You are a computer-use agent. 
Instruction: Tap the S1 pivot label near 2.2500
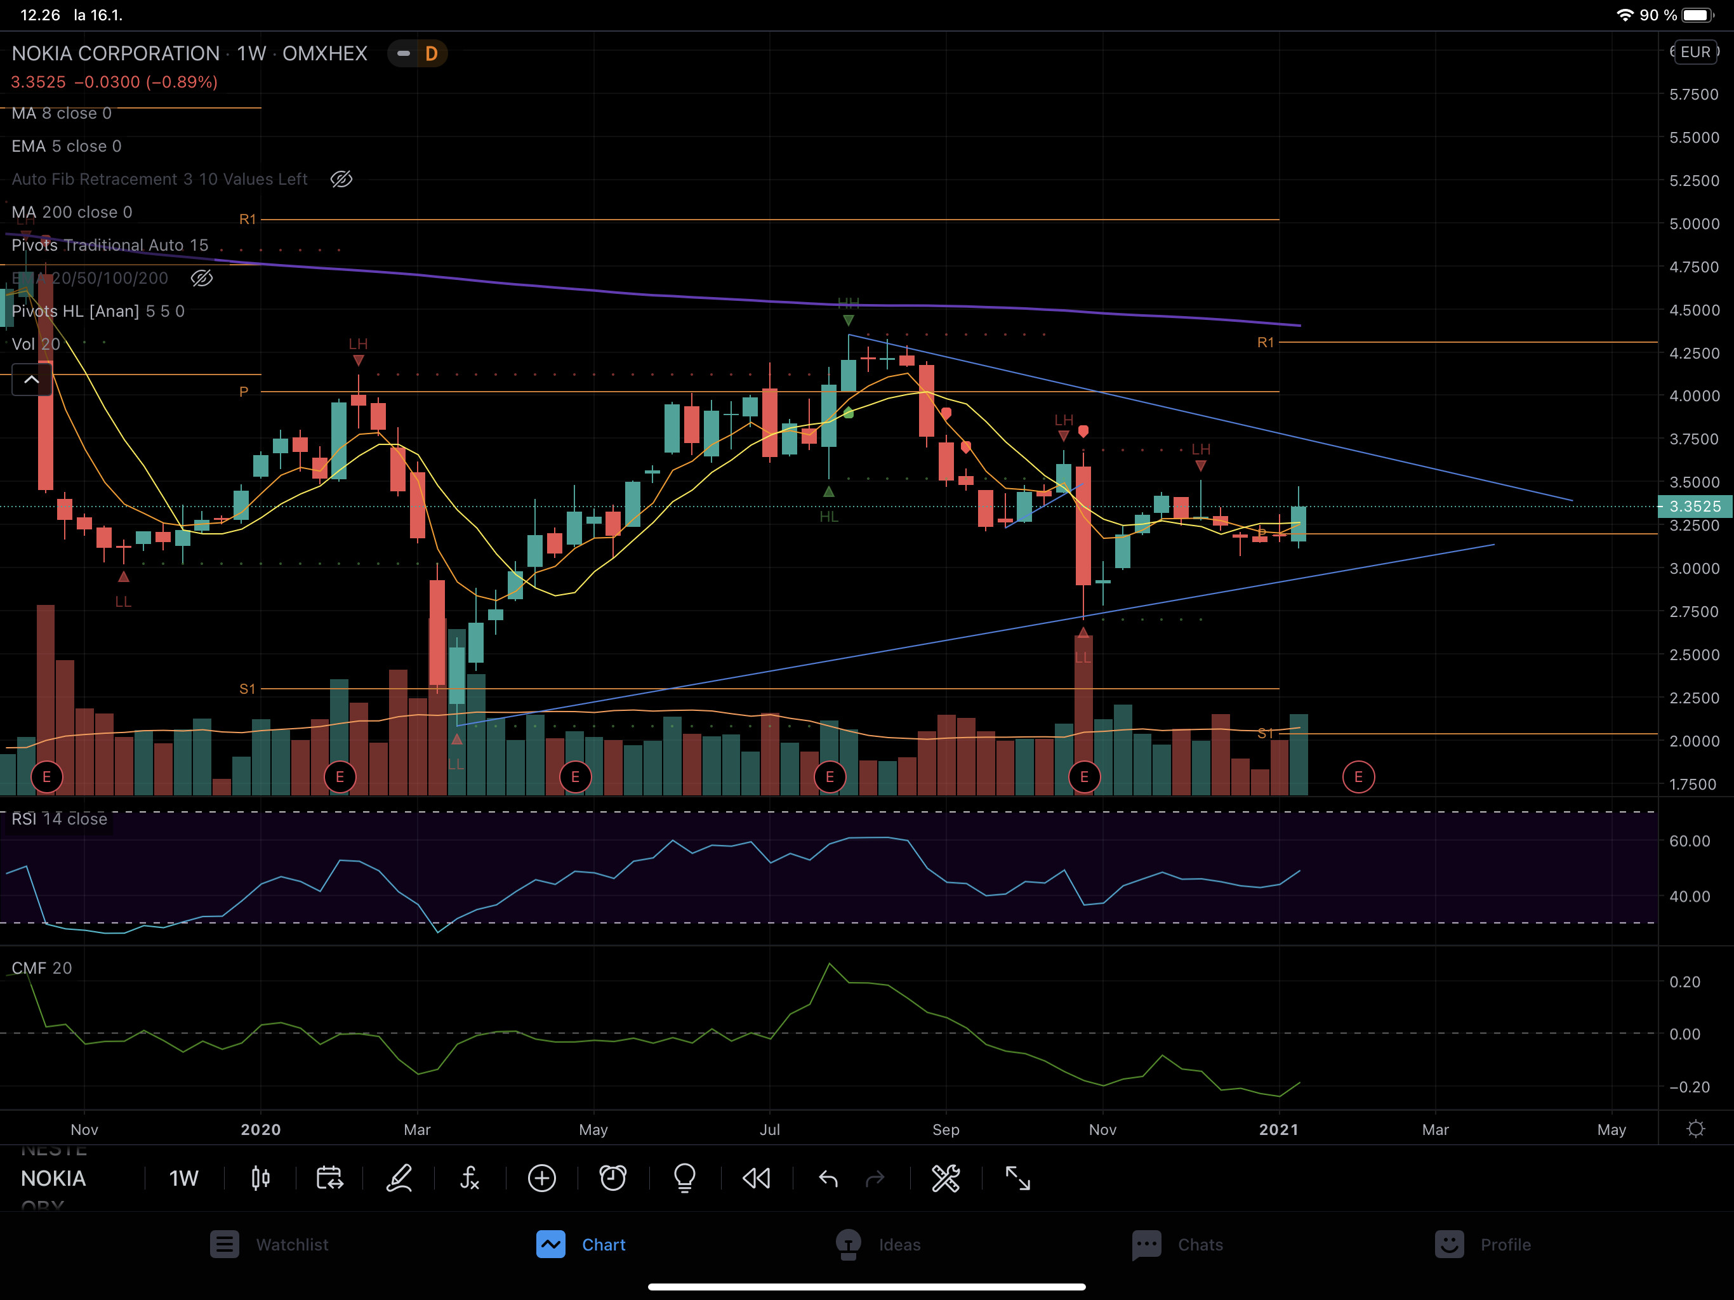click(x=248, y=689)
